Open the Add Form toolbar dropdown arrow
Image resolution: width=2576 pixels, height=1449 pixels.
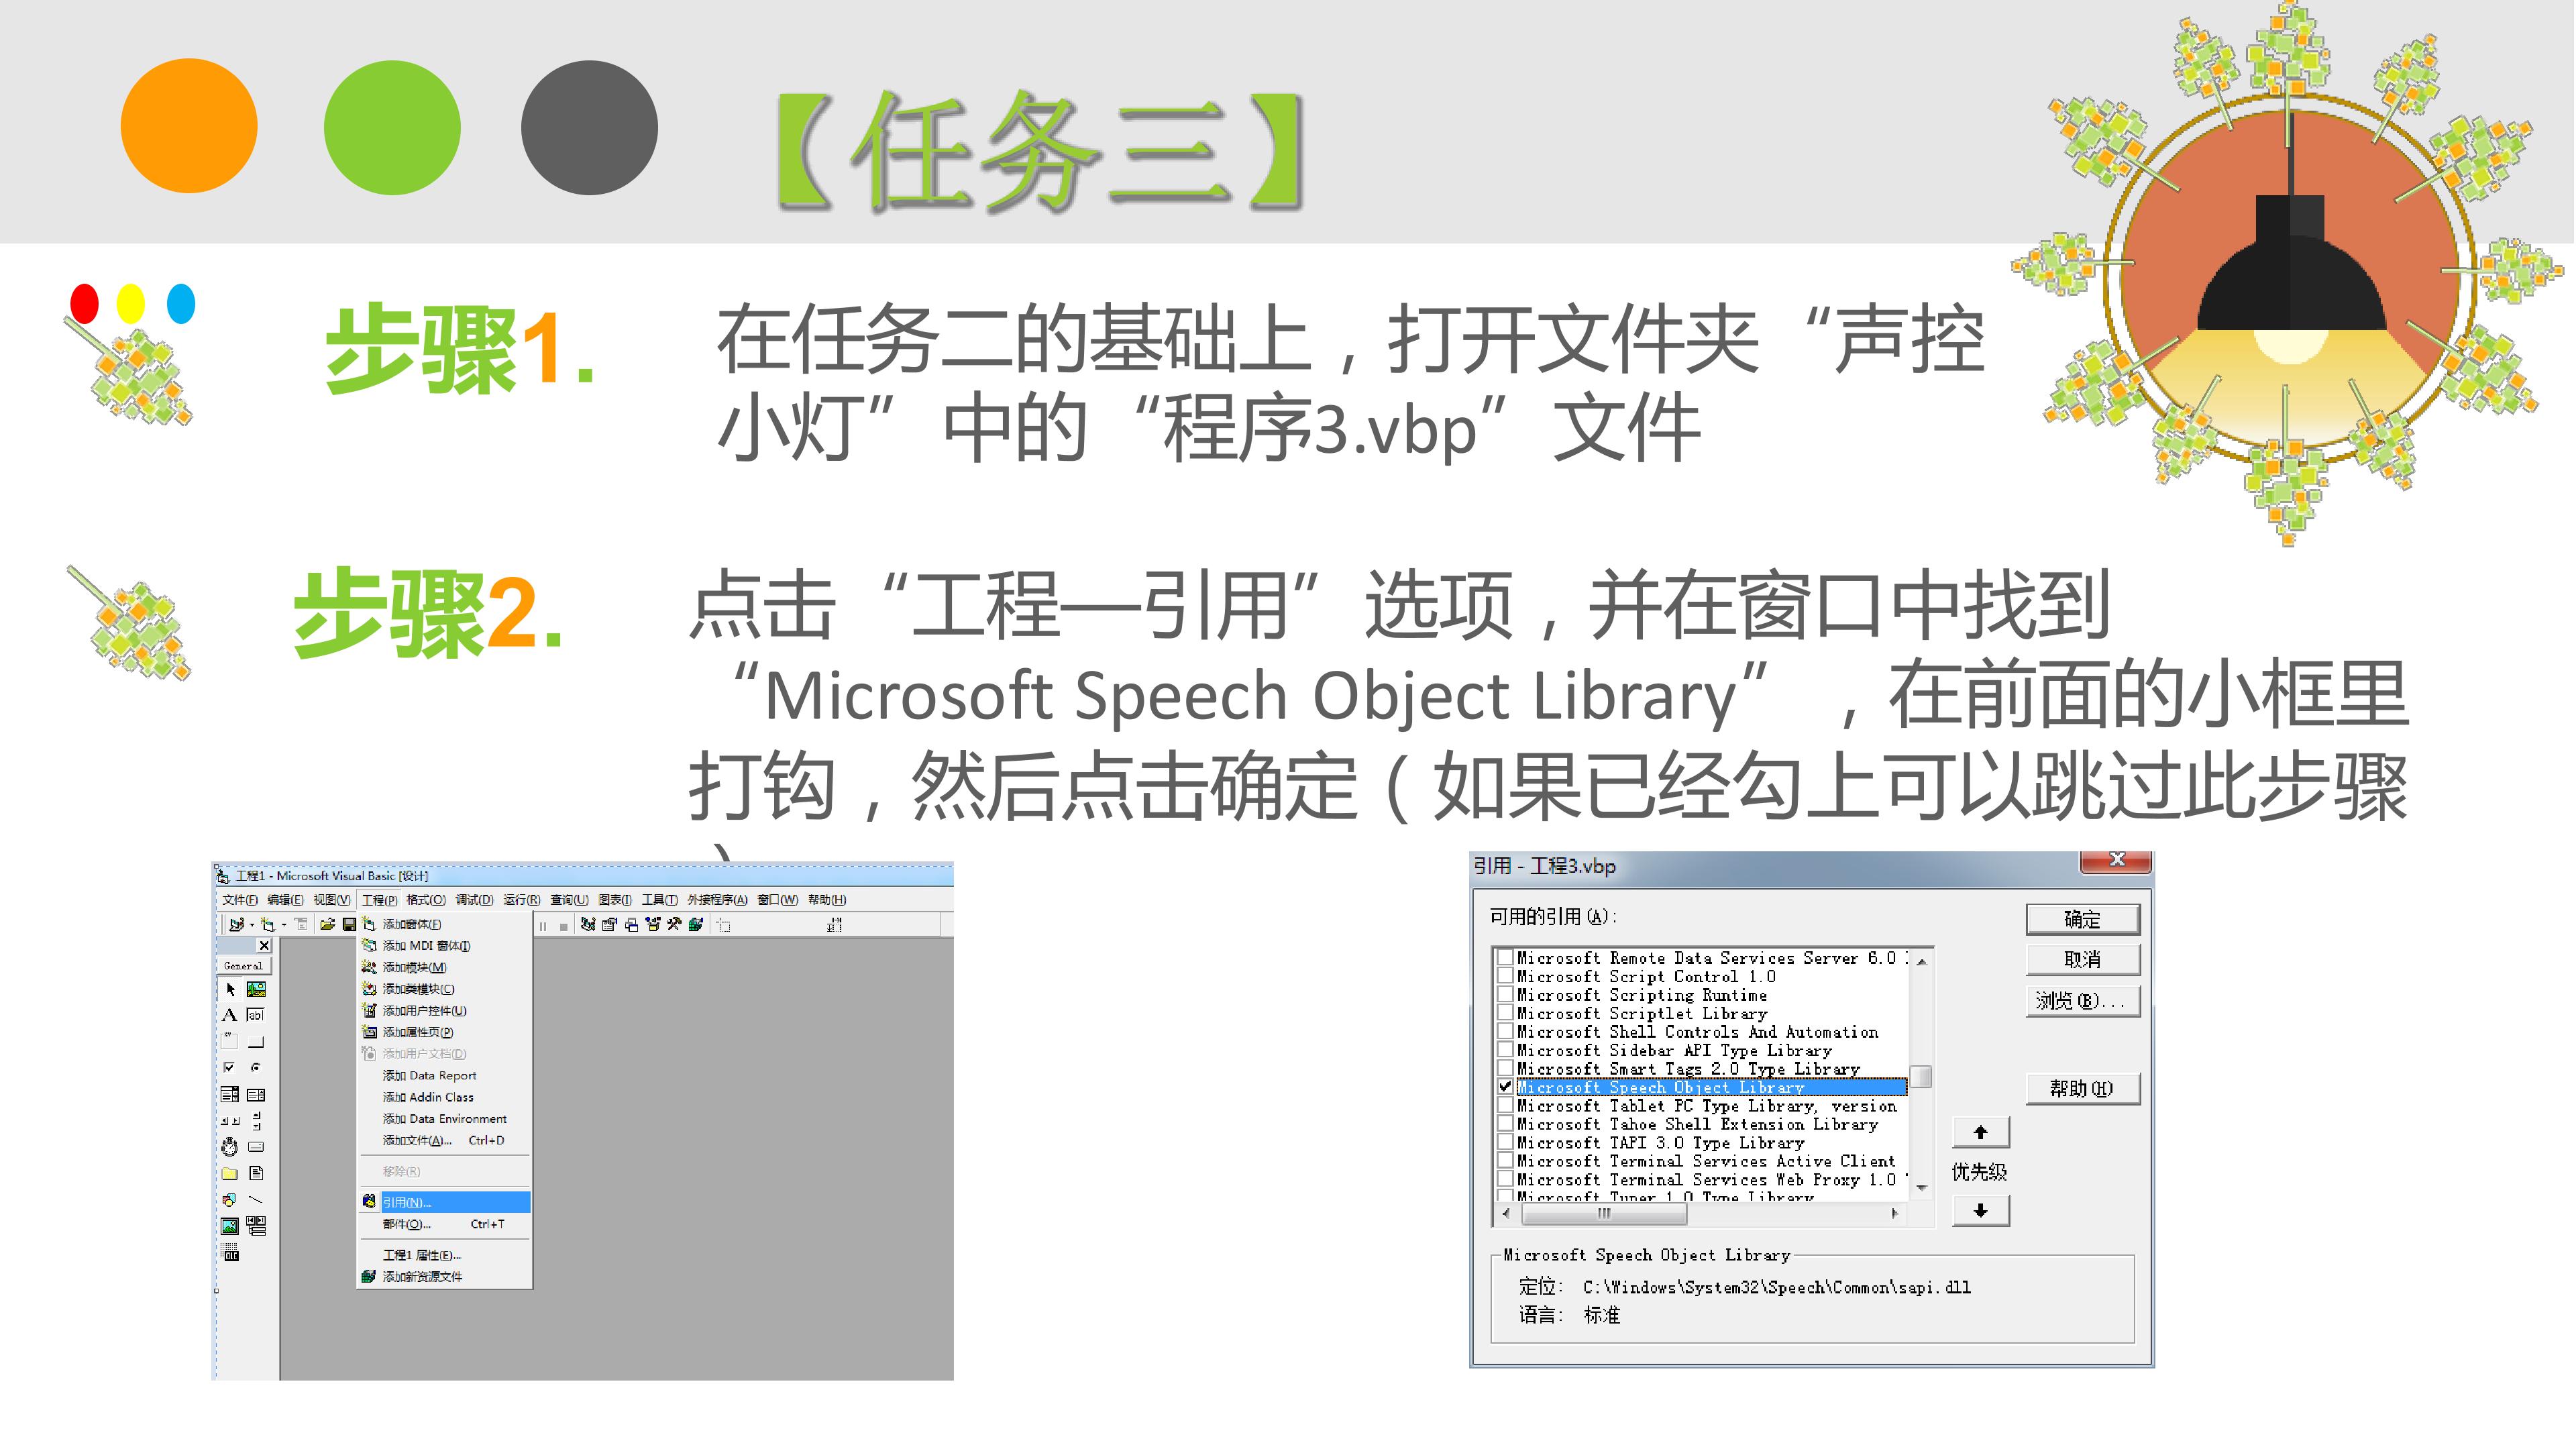(284, 926)
